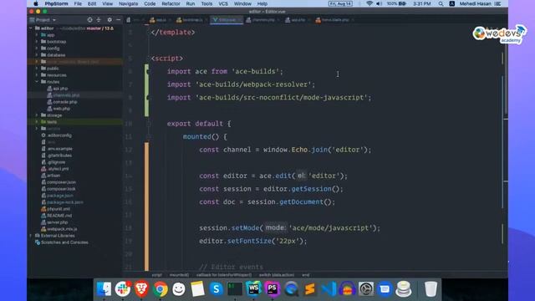Fold the mounted() block at gutter
Viewport: 535px width, 301px height.
149,136
